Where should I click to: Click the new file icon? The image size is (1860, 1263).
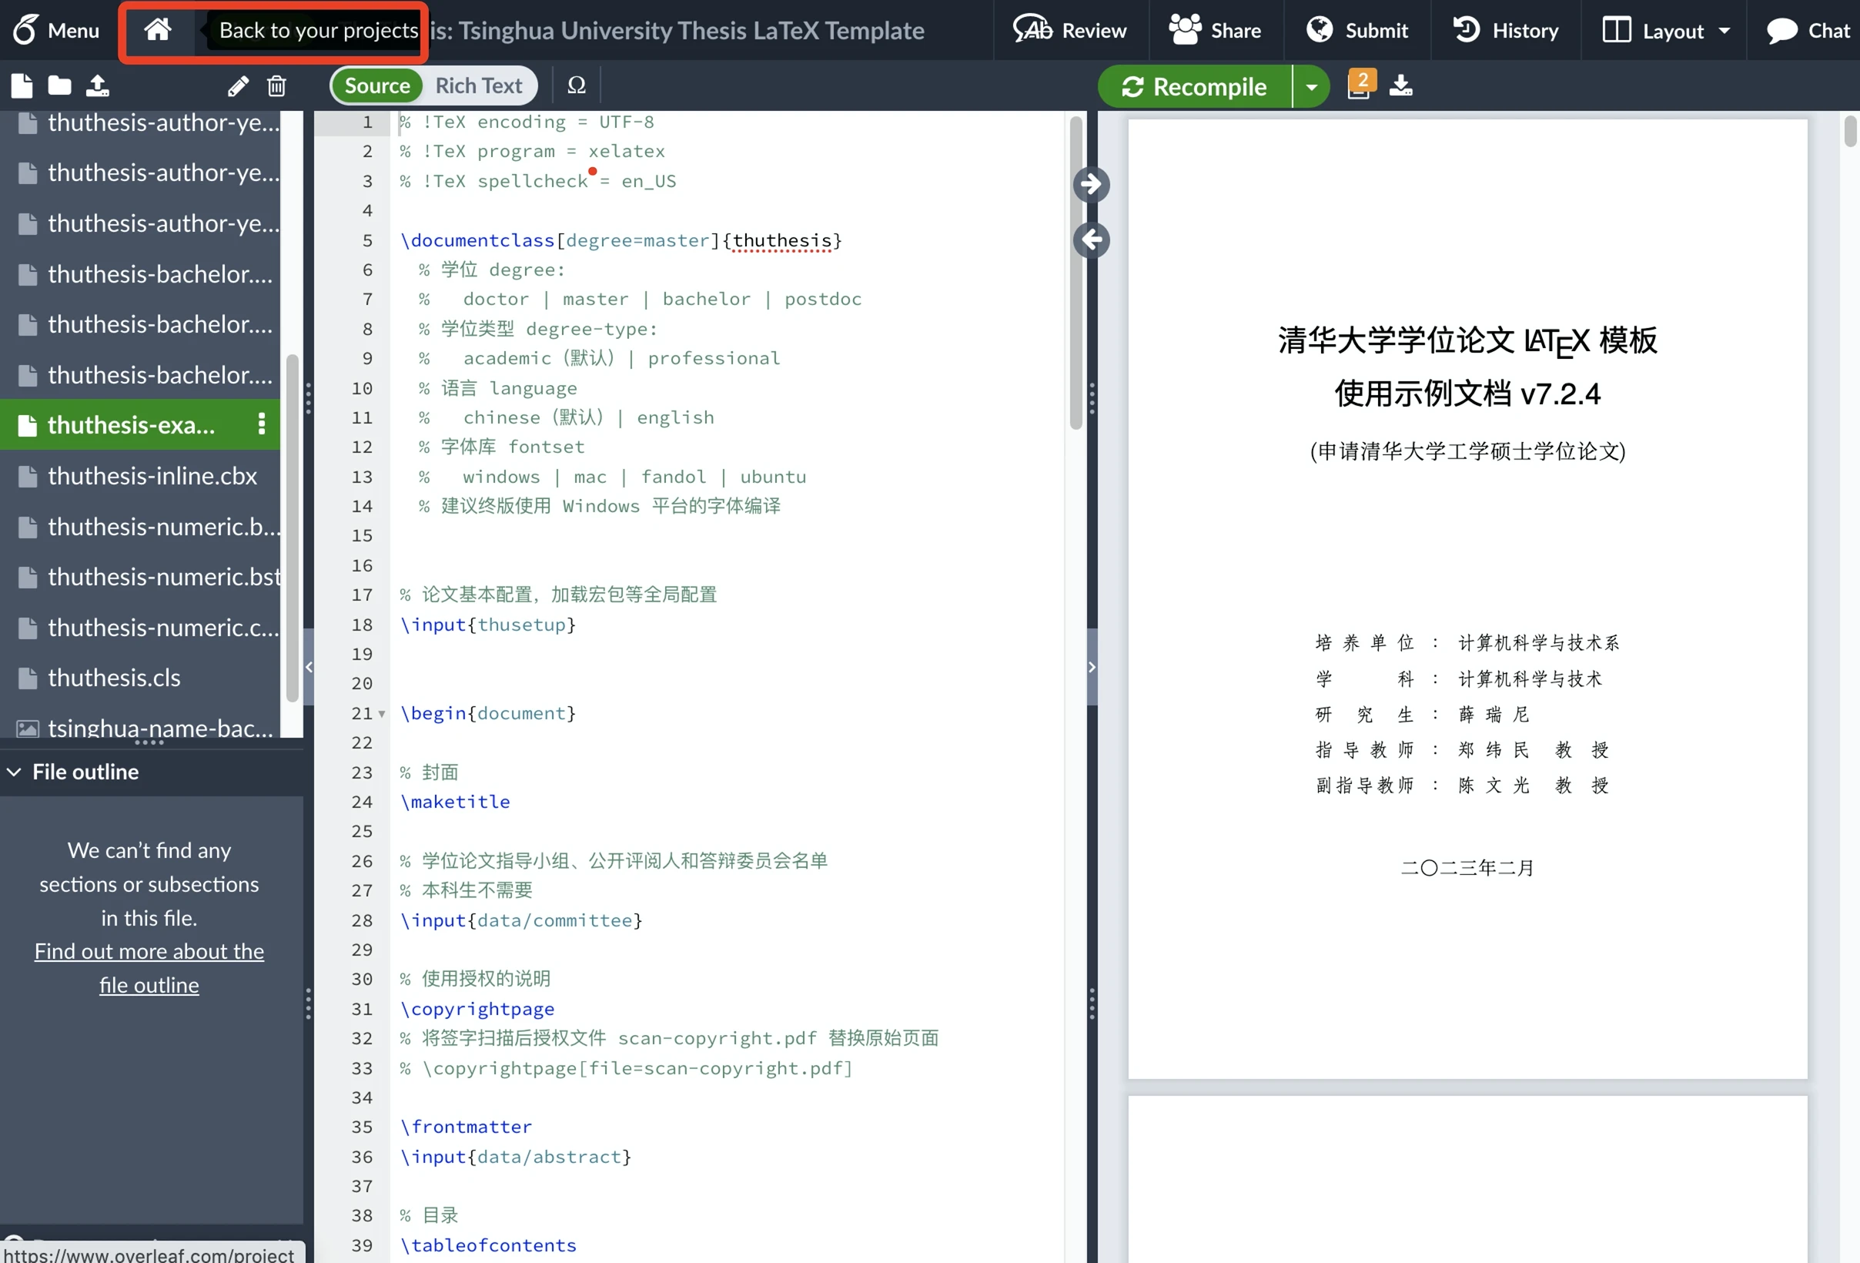(22, 85)
